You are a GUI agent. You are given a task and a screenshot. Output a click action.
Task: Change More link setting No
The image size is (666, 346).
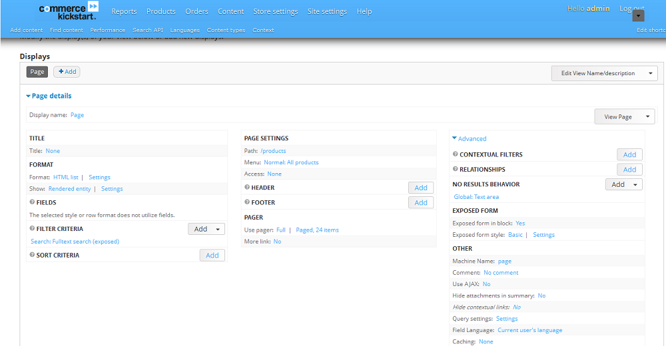coord(277,241)
